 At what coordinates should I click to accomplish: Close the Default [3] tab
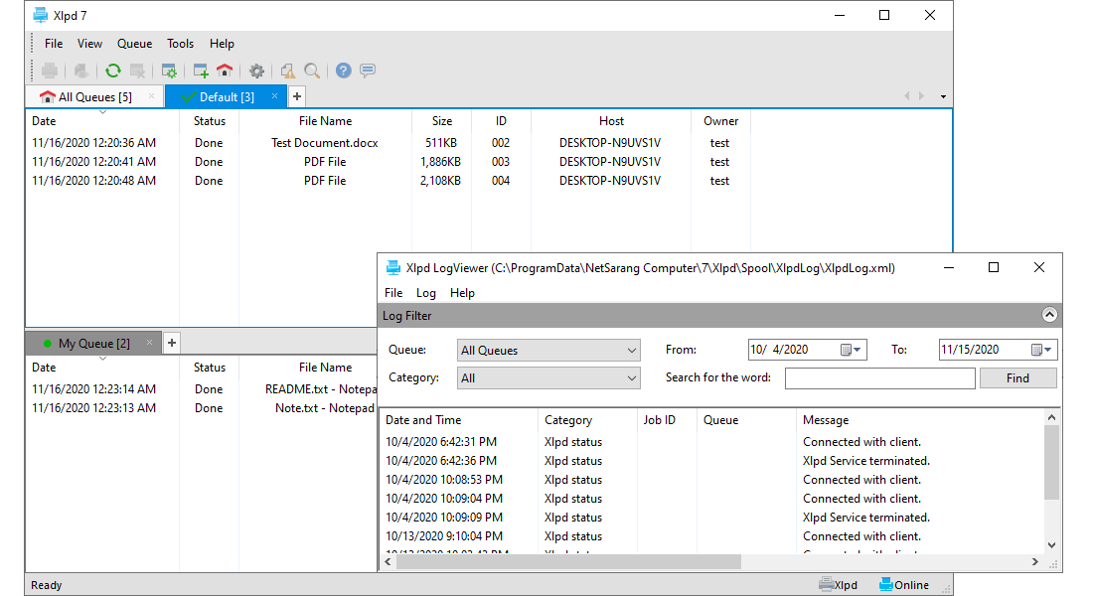pos(274,96)
